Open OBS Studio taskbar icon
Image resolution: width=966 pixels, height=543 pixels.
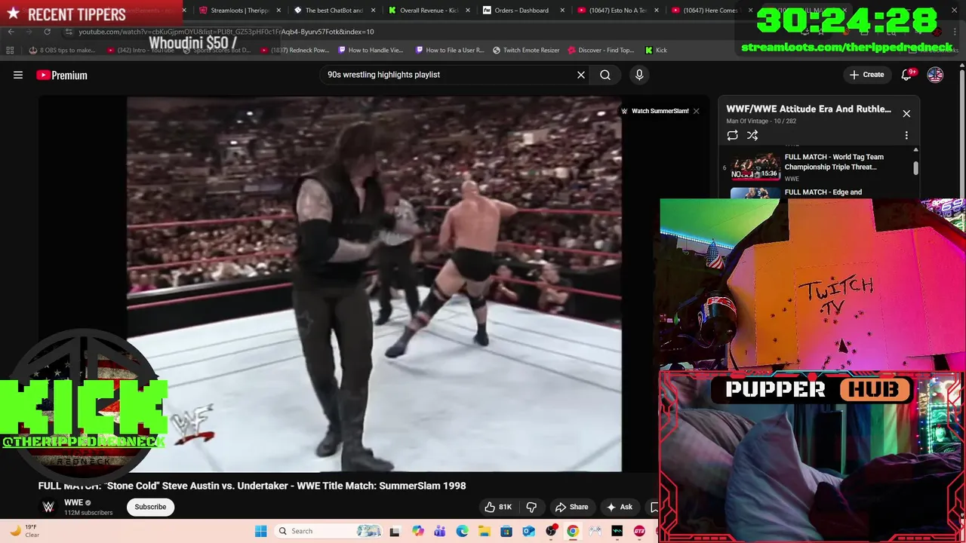coord(551,531)
